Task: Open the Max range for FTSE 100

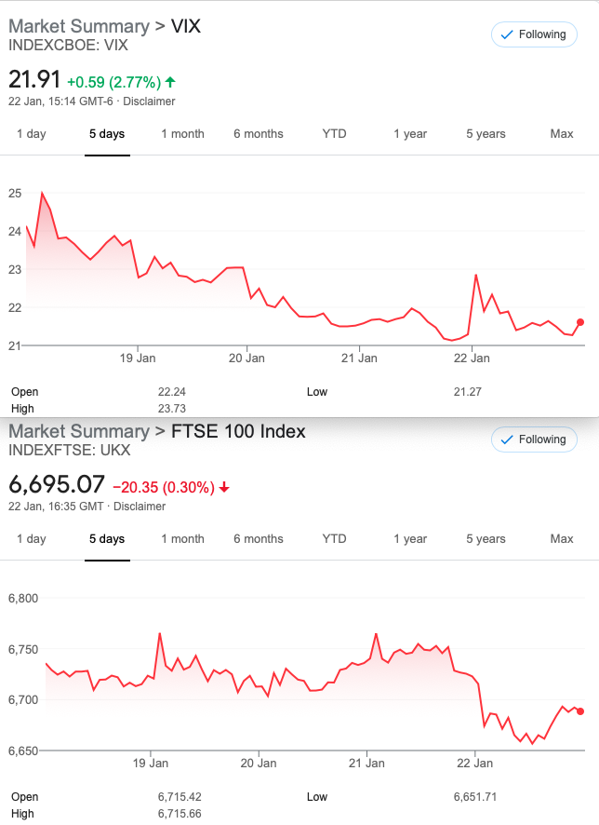Action: pyautogui.click(x=562, y=539)
